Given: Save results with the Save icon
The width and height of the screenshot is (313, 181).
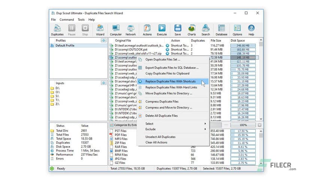Looking at the screenshot, I should [x=177, y=30].
